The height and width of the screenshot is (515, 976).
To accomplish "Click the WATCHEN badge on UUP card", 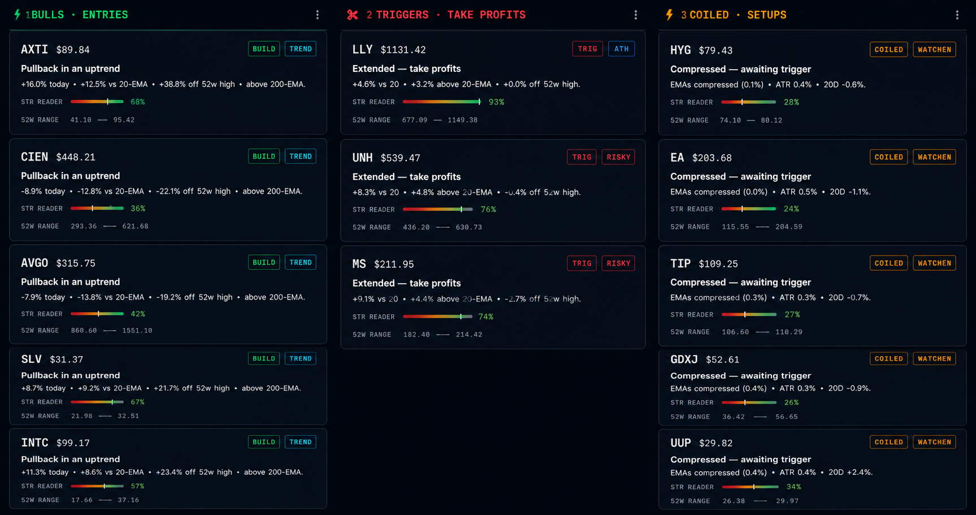I will pos(934,442).
